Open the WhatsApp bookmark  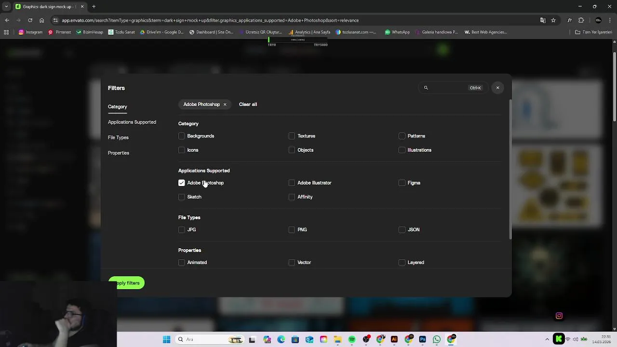tap(397, 32)
